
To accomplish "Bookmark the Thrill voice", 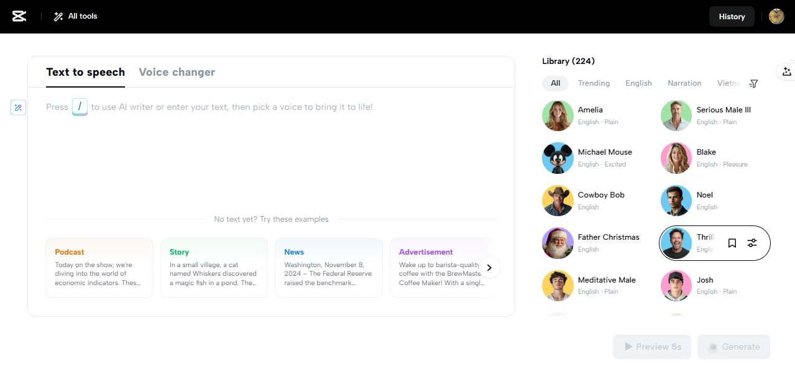I will (732, 243).
